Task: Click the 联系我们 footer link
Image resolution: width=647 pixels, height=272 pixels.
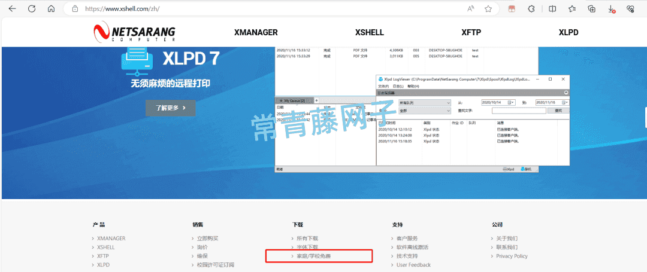Action: click(x=507, y=247)
